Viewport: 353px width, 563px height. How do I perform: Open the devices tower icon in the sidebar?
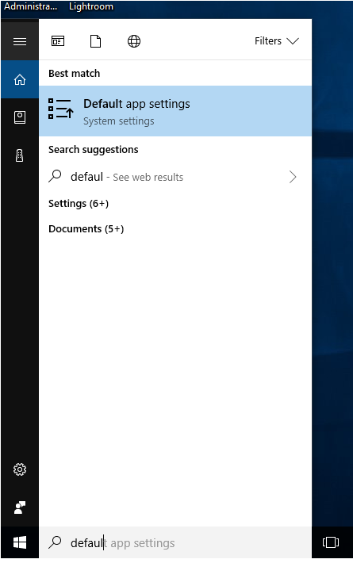[x=20, y=155]
